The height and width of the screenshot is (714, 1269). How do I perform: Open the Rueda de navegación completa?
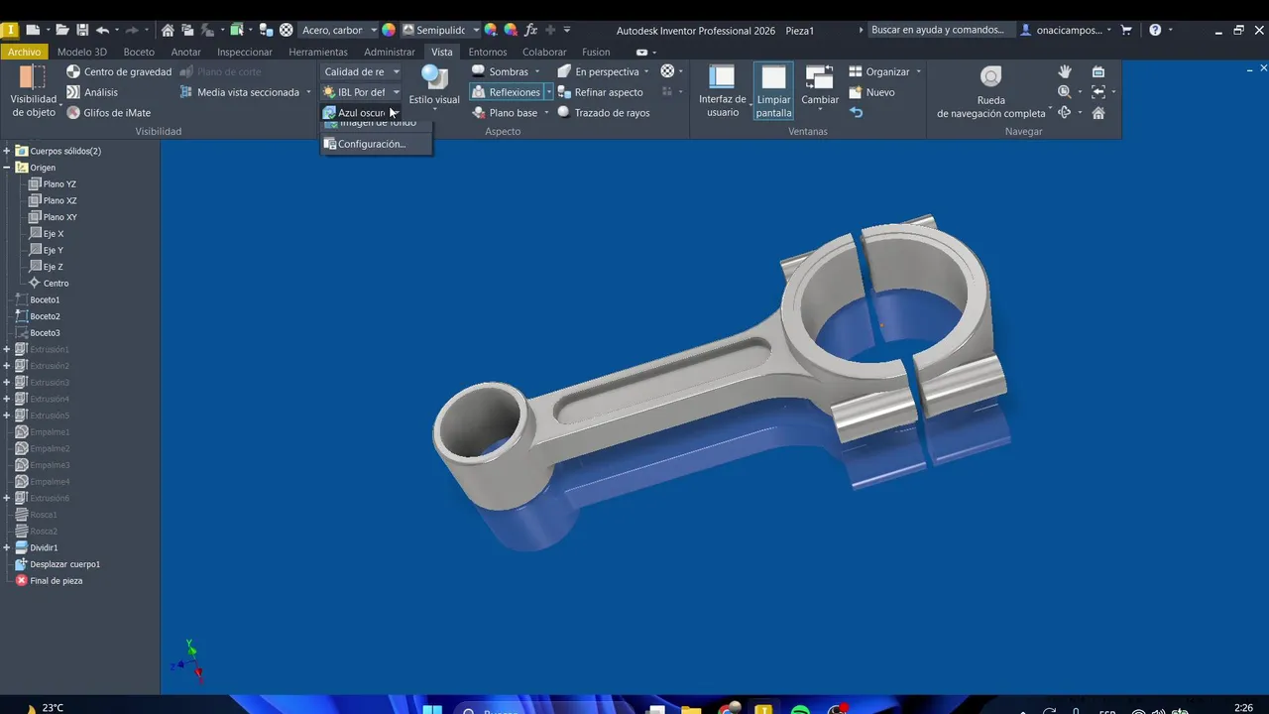tap(990, 91)
